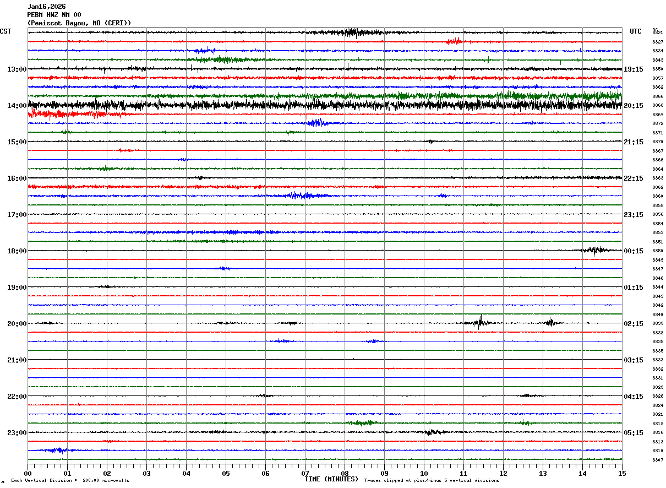Click minute 05 tick label on time axis
Viewport: 666px width, 488px height.
[226, 474]
